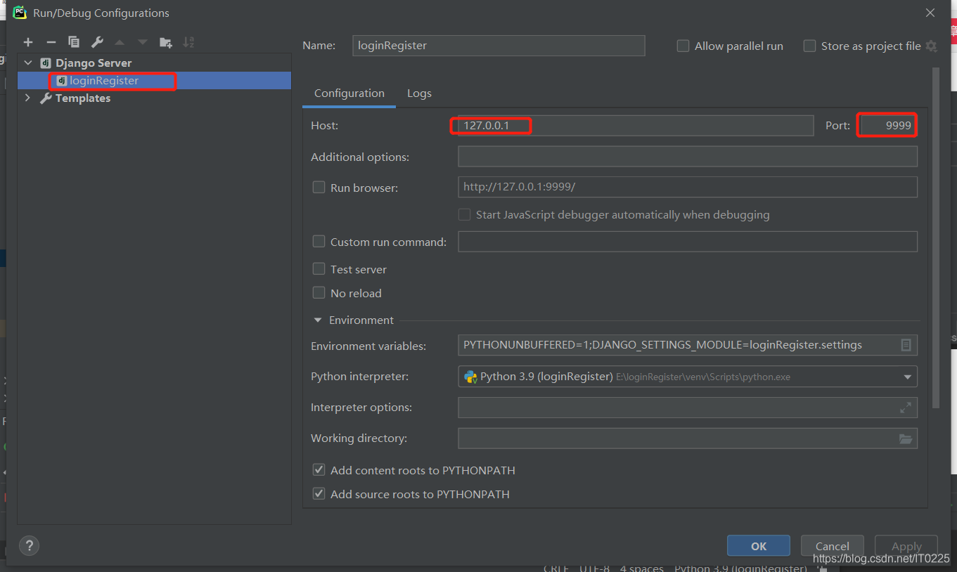Open Store as project file gear settings

click(x=931, y=46)
